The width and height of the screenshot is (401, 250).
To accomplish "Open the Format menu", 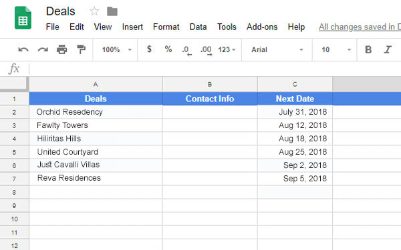I will 166,27.
